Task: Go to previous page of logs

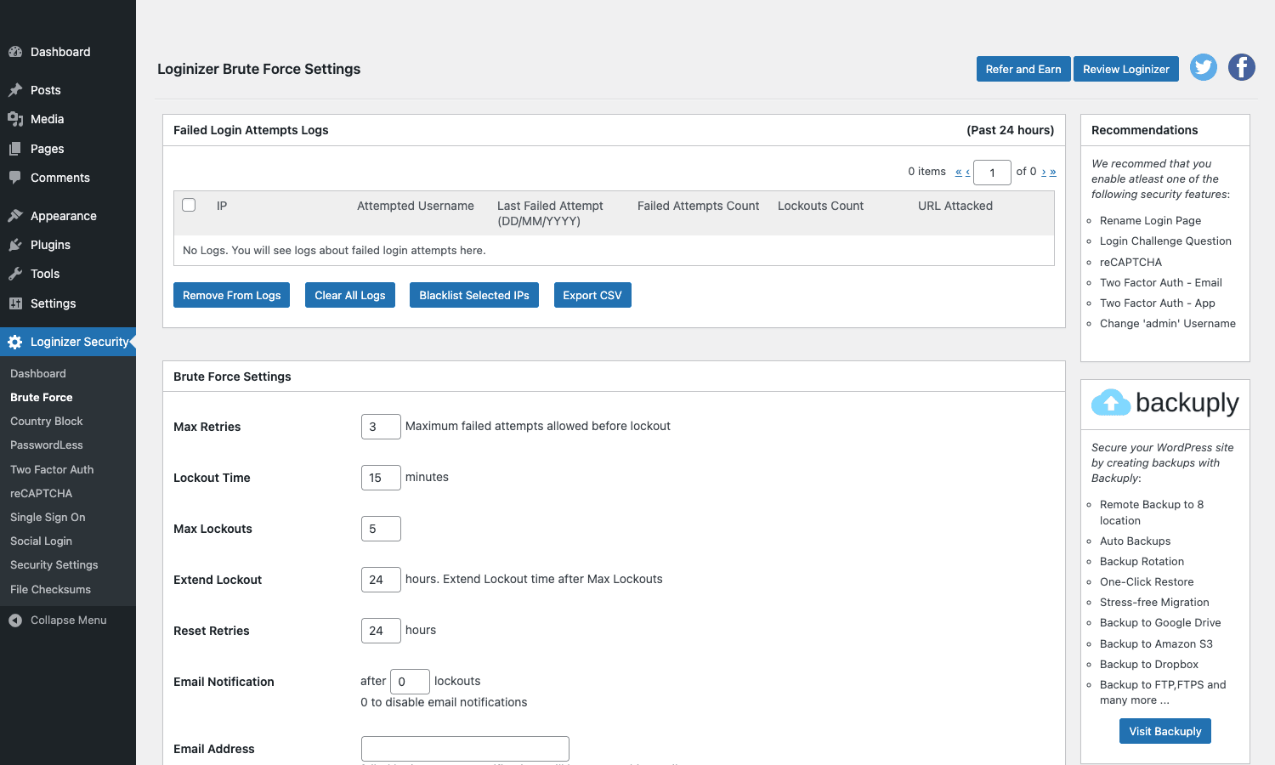Action: click(967, 172)
